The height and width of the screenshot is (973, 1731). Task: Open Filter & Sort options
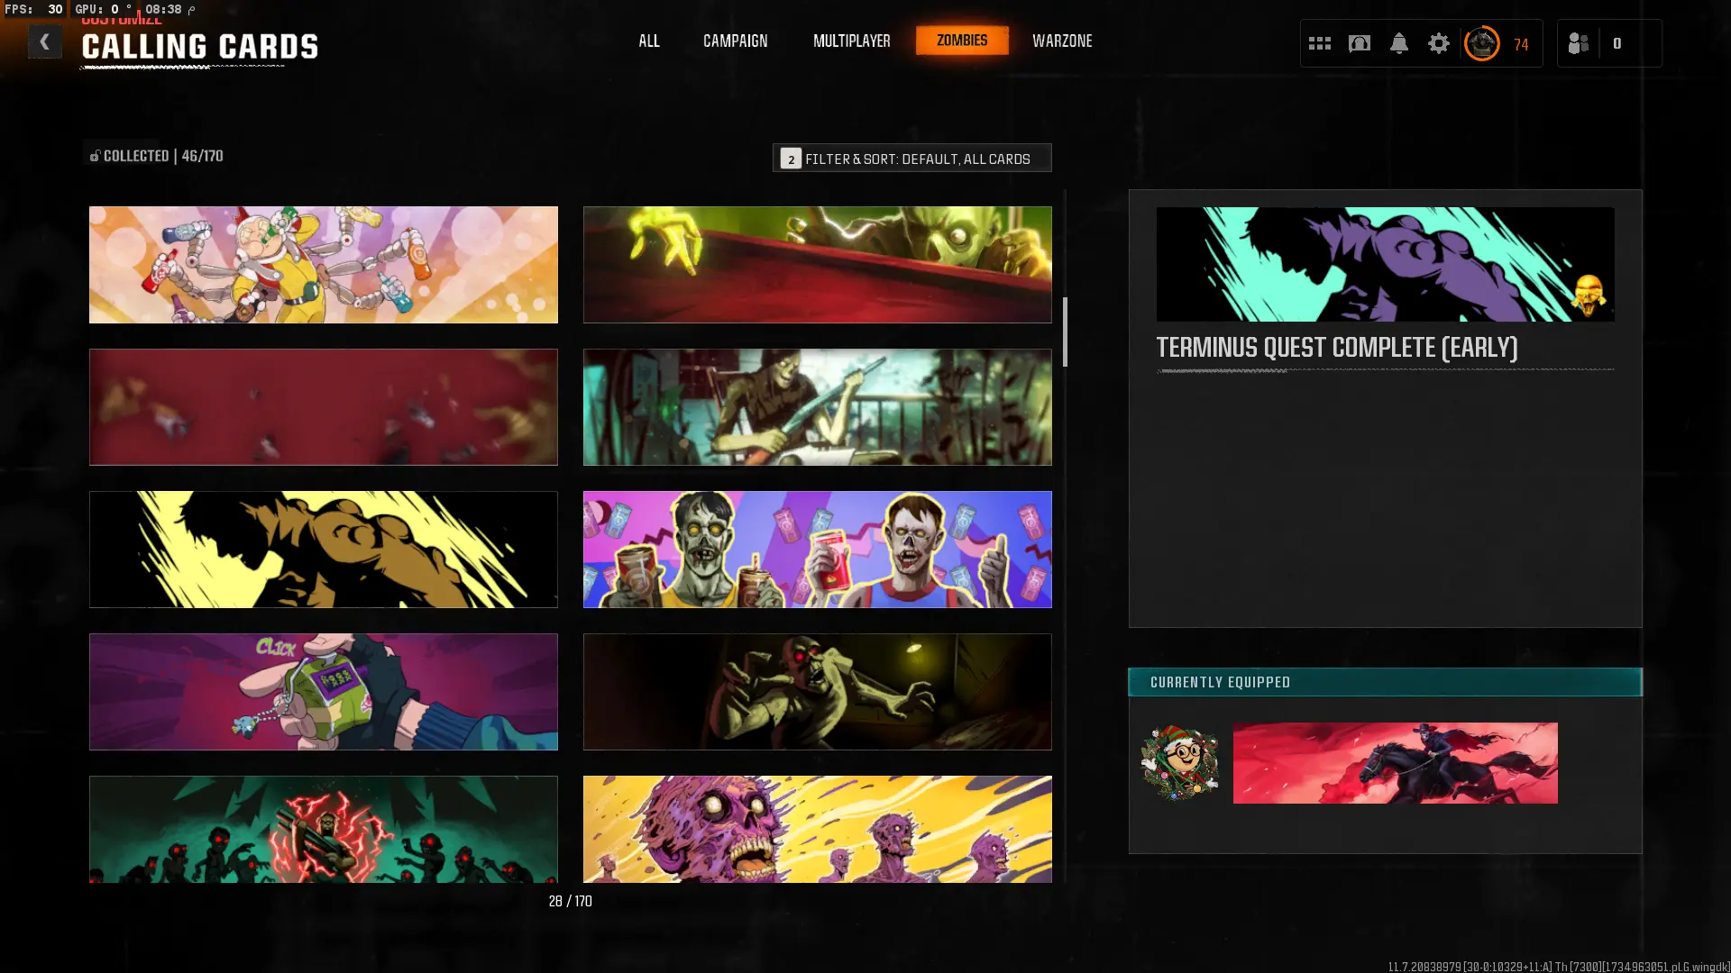point(911,158)
